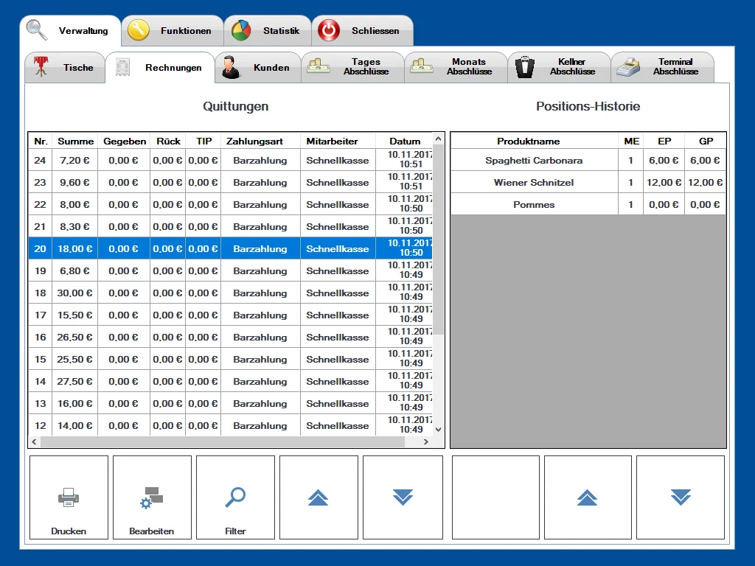Click the down arrow under Positions-Historie
This screenshot has height=566, width=755.
coord(680,497)
